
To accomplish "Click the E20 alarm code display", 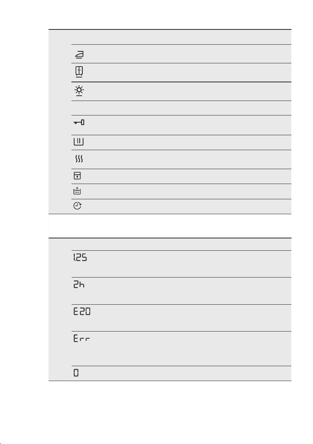I will tap(82, 311).
